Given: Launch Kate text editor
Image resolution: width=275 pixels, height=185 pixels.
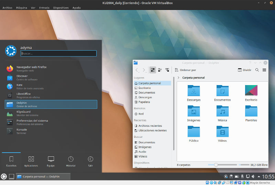Looking at the screenshot, I should [x=51, y=86].
